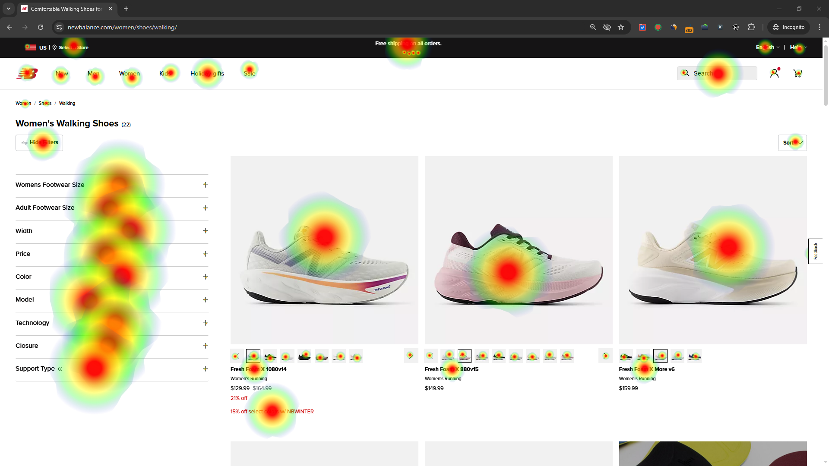Open the browser extensions puzzle icon

pos(751,27)
